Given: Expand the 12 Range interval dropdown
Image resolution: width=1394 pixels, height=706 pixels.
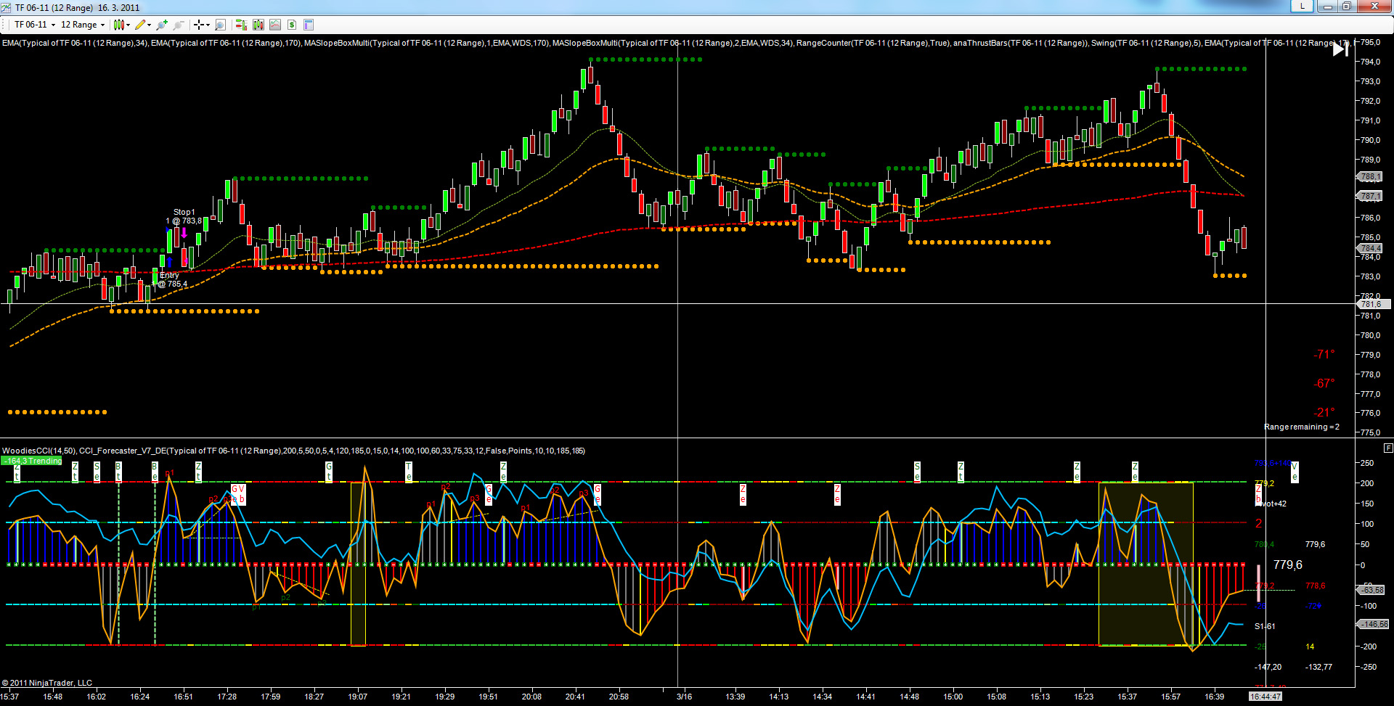Looking at the screenshot, I should point(83,25).
